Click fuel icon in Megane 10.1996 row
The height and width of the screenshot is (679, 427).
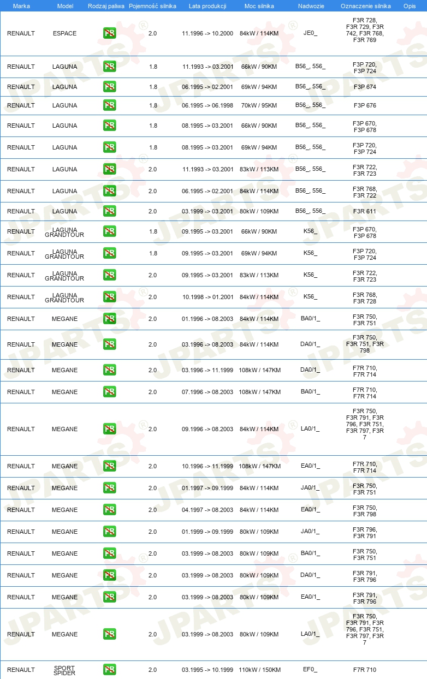point(109,466)
